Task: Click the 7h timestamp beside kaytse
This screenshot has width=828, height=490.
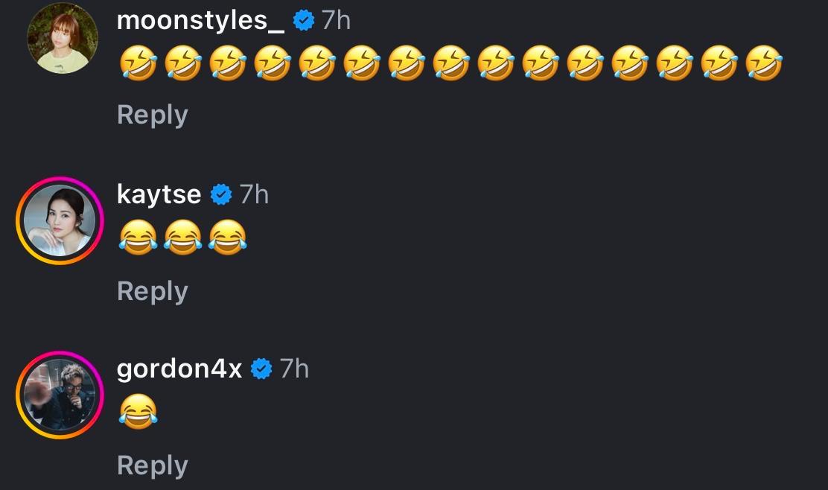Action: (254, 195)
